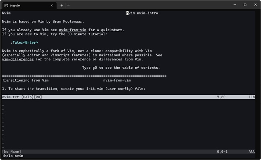Click the [No Name] buffer status line
The width and height of the screenshot is (261, 160).
[x=128, y=152]
